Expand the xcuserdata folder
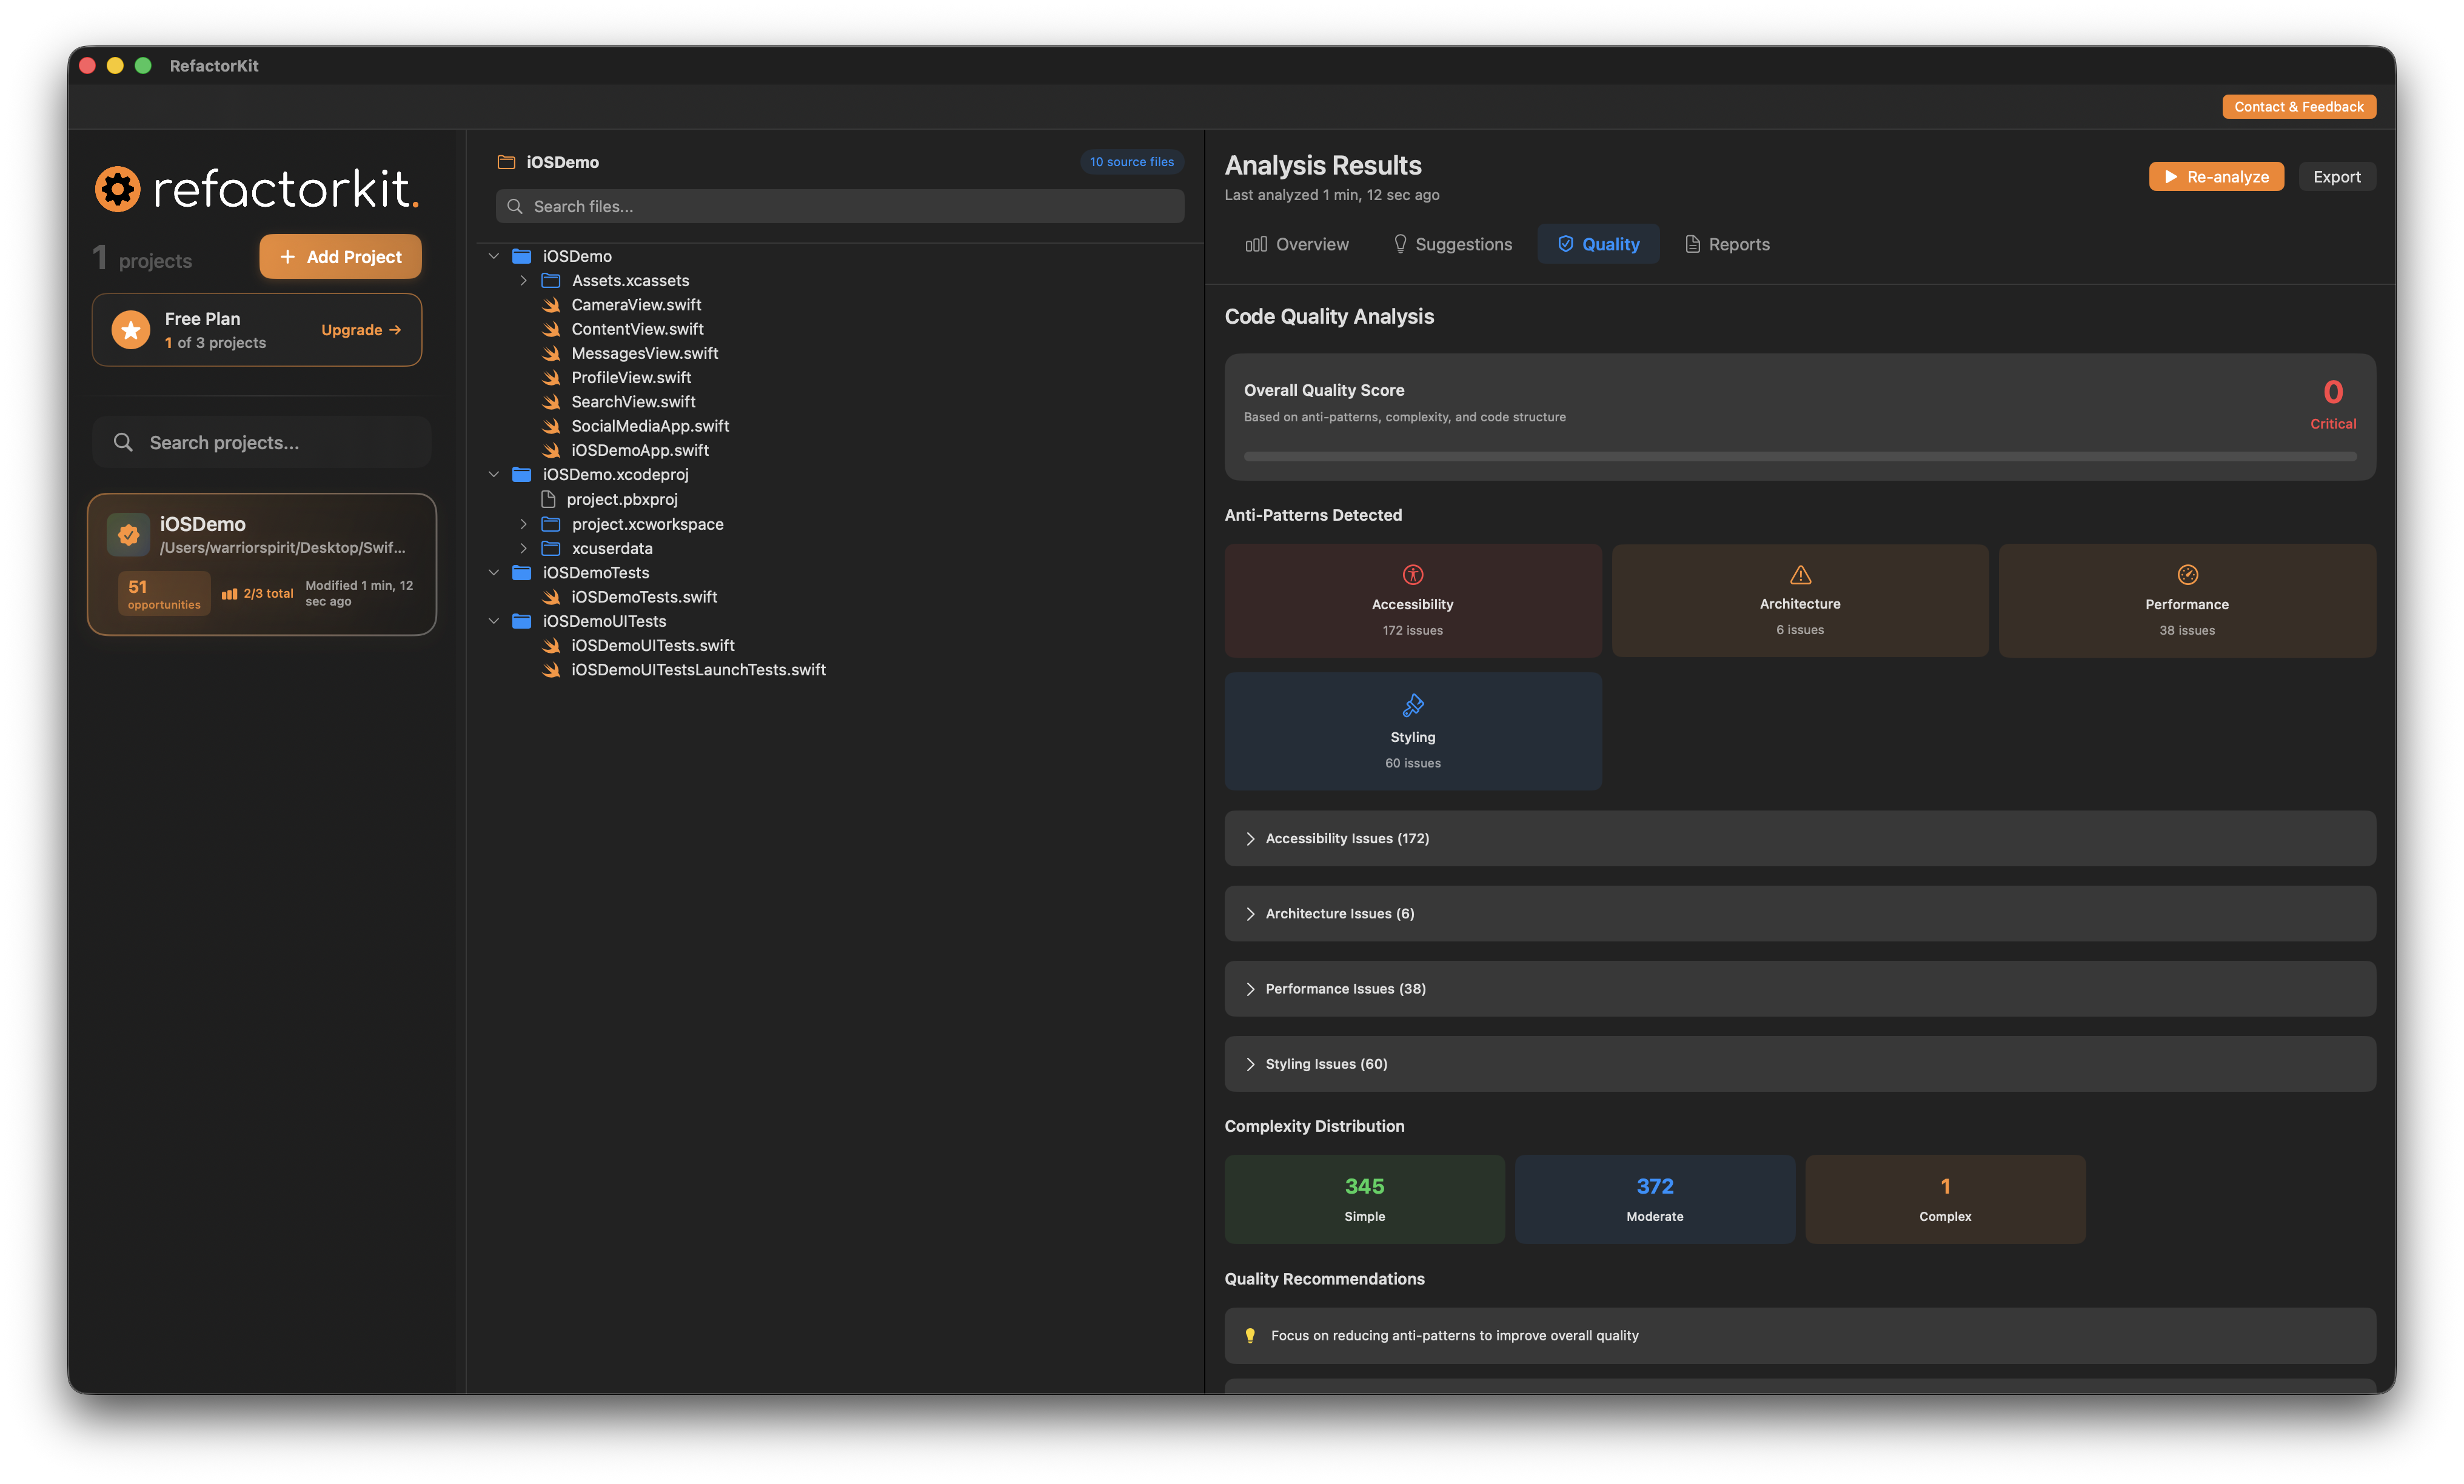The image size is (2464, 1484). point(523,549)
